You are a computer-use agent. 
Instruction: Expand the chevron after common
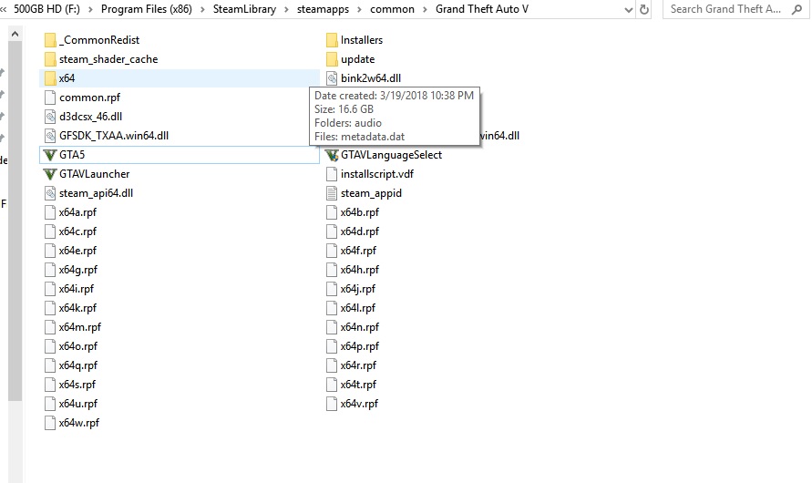pos(426,9)
